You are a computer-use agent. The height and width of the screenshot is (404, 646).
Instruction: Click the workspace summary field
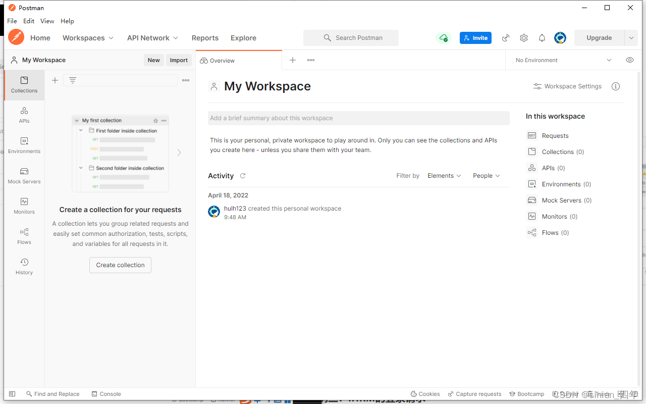pos(359,118)
